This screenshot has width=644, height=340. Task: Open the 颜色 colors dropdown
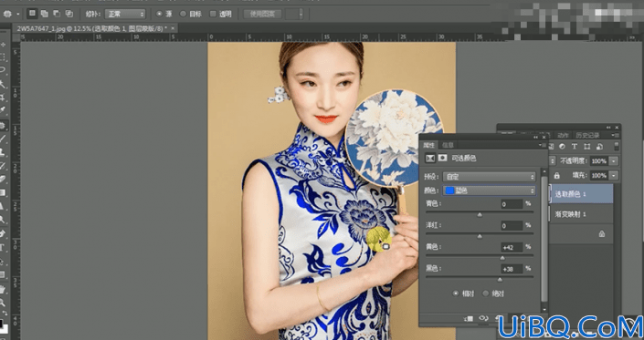click(x=489, y=191)
